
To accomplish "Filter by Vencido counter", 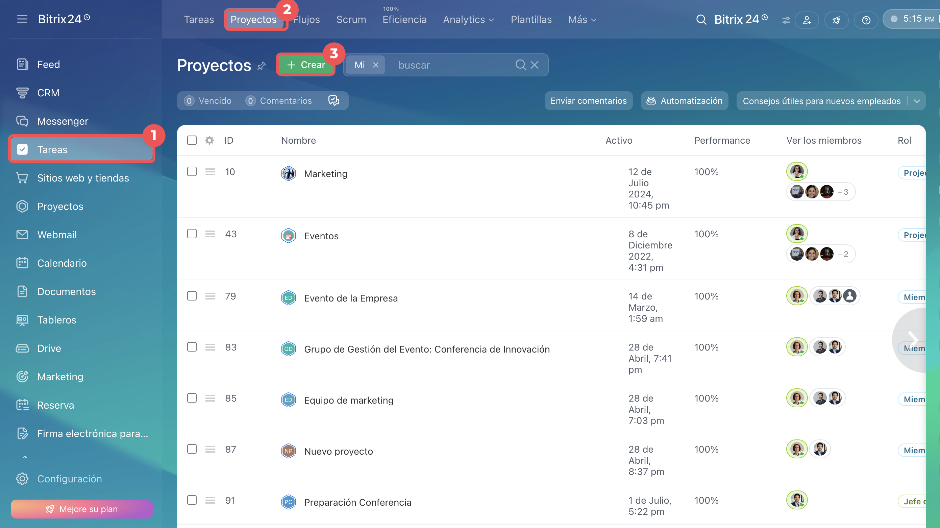I will click(208, 101).
